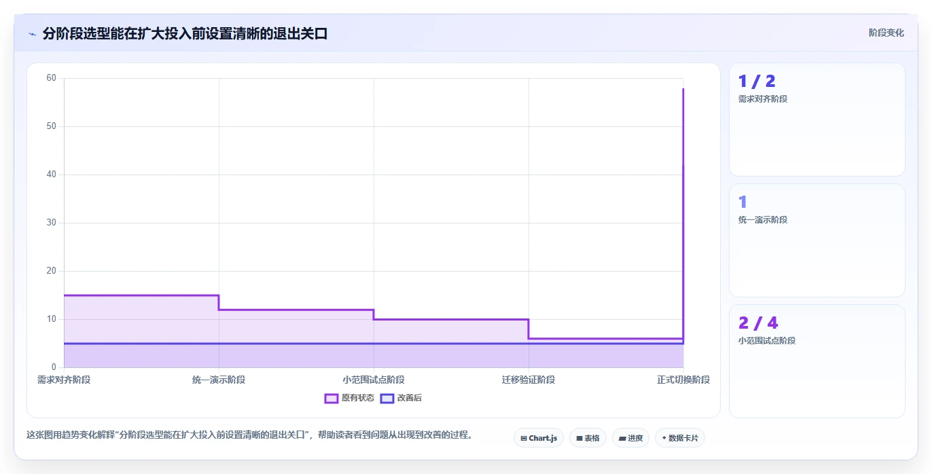The width and height of the screenshot is (932, 474).
Task: Toggle the 原有状态 legend swatch
Action: (x=331, y=398)
